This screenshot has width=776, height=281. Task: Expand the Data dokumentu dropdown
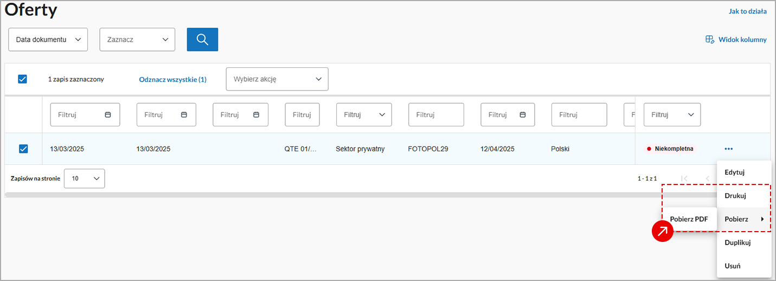[48, 40]
